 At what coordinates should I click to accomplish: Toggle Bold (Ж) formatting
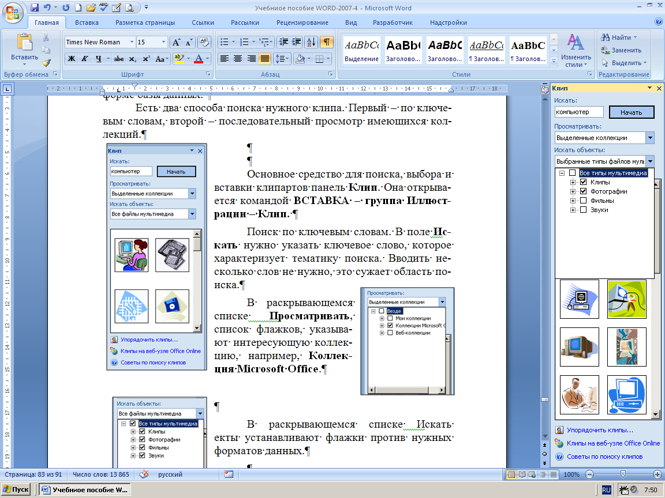click(x=72, y=59)
